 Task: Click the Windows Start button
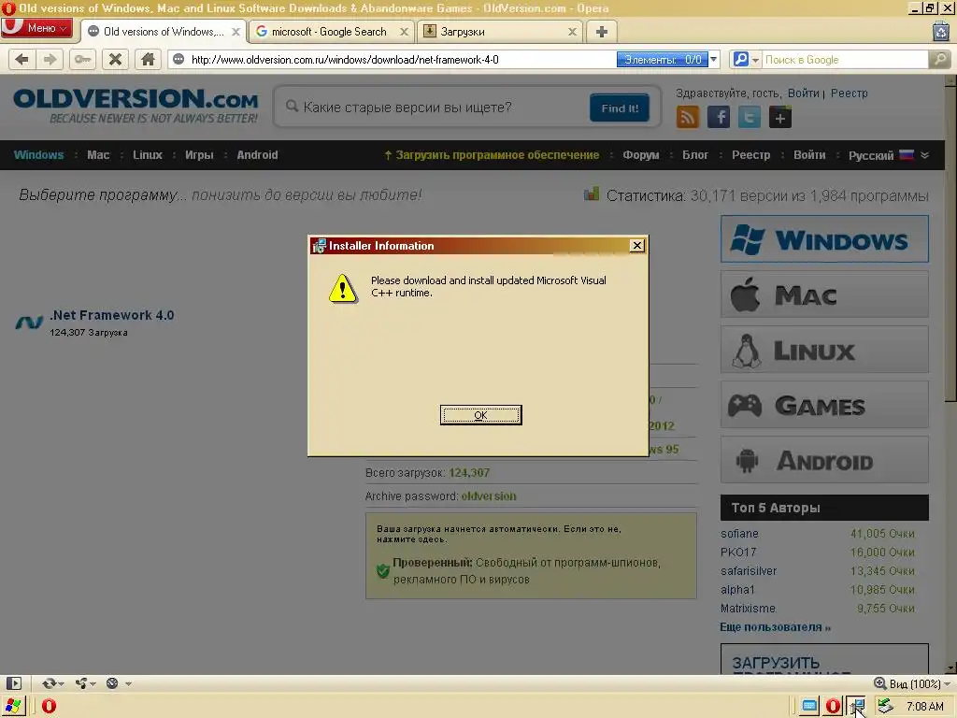(13, 706)
